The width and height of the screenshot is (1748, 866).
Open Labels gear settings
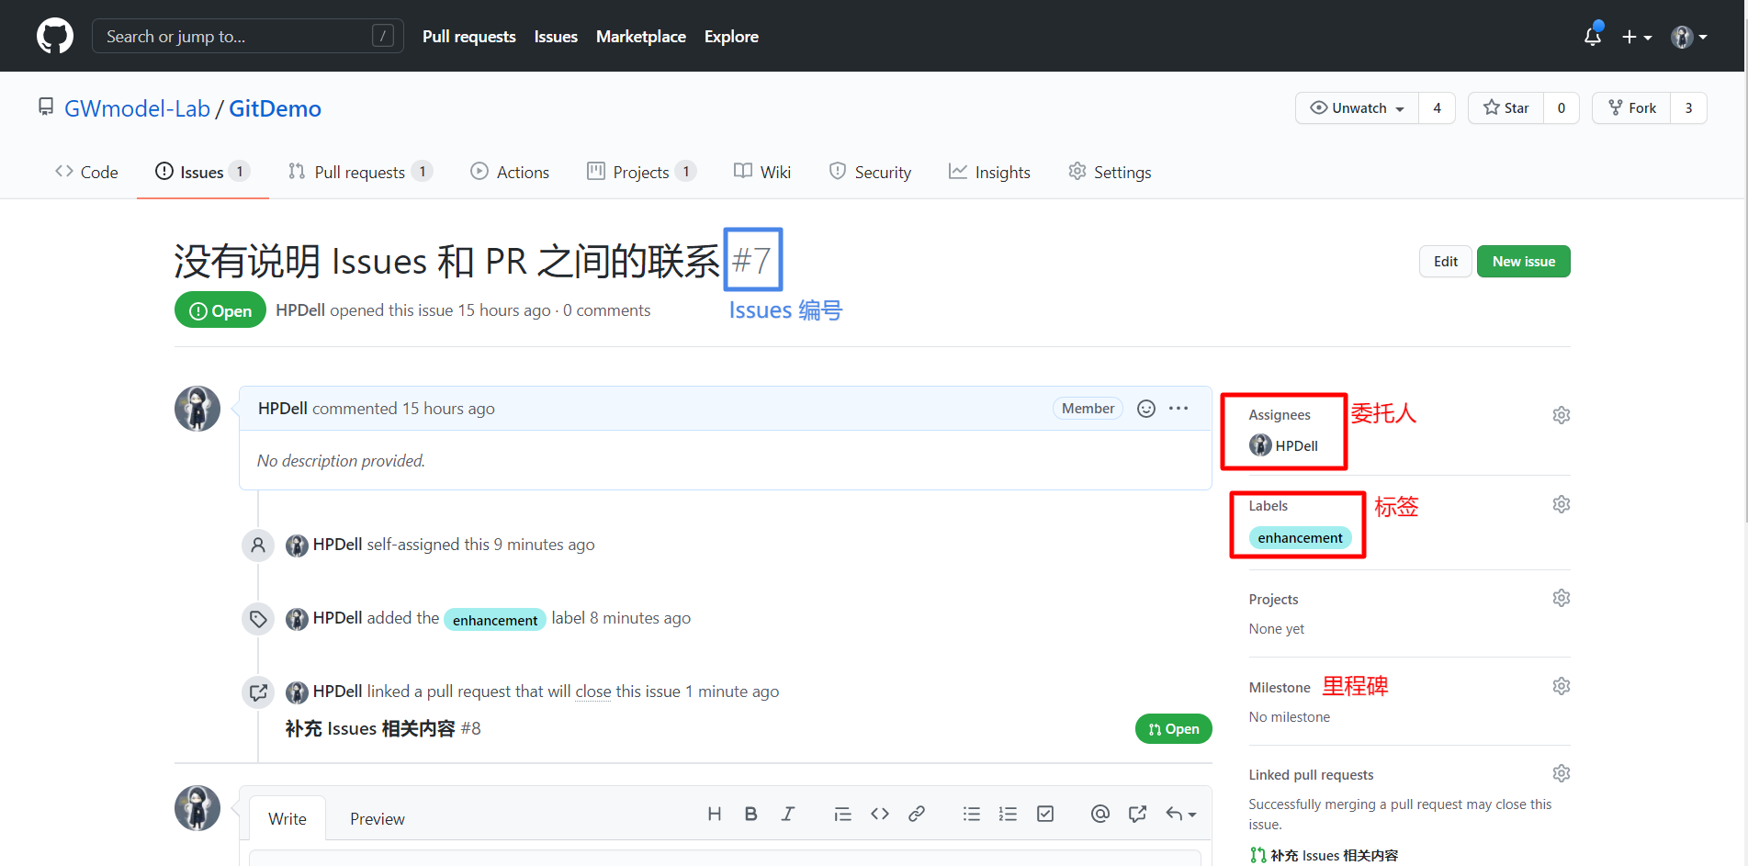(x=1561, y=504)
